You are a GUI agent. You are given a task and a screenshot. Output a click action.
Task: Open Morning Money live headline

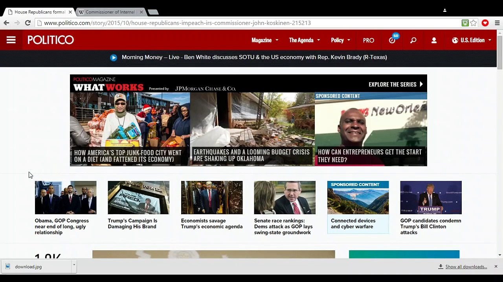(x=254, y=57)
